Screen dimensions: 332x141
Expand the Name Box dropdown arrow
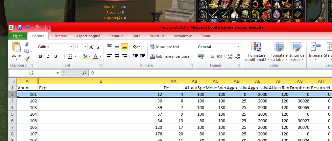coord(58,73)
